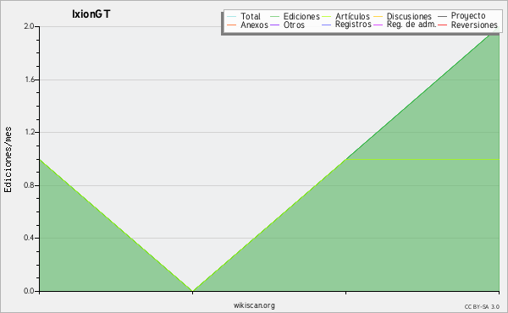The image size is (508, 313).
Task: Click the 2.0 y-axis value
Action: tap(29, 26)
